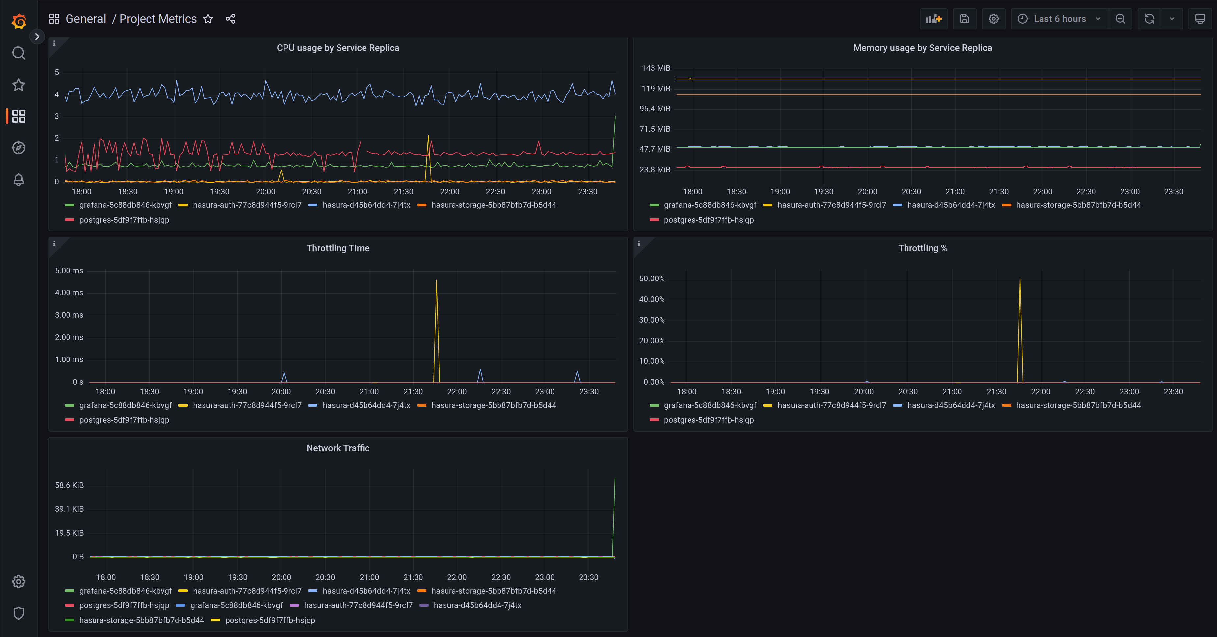1217x637 pixels.
Task: Share the current dashboard
Action: point(230,19)
